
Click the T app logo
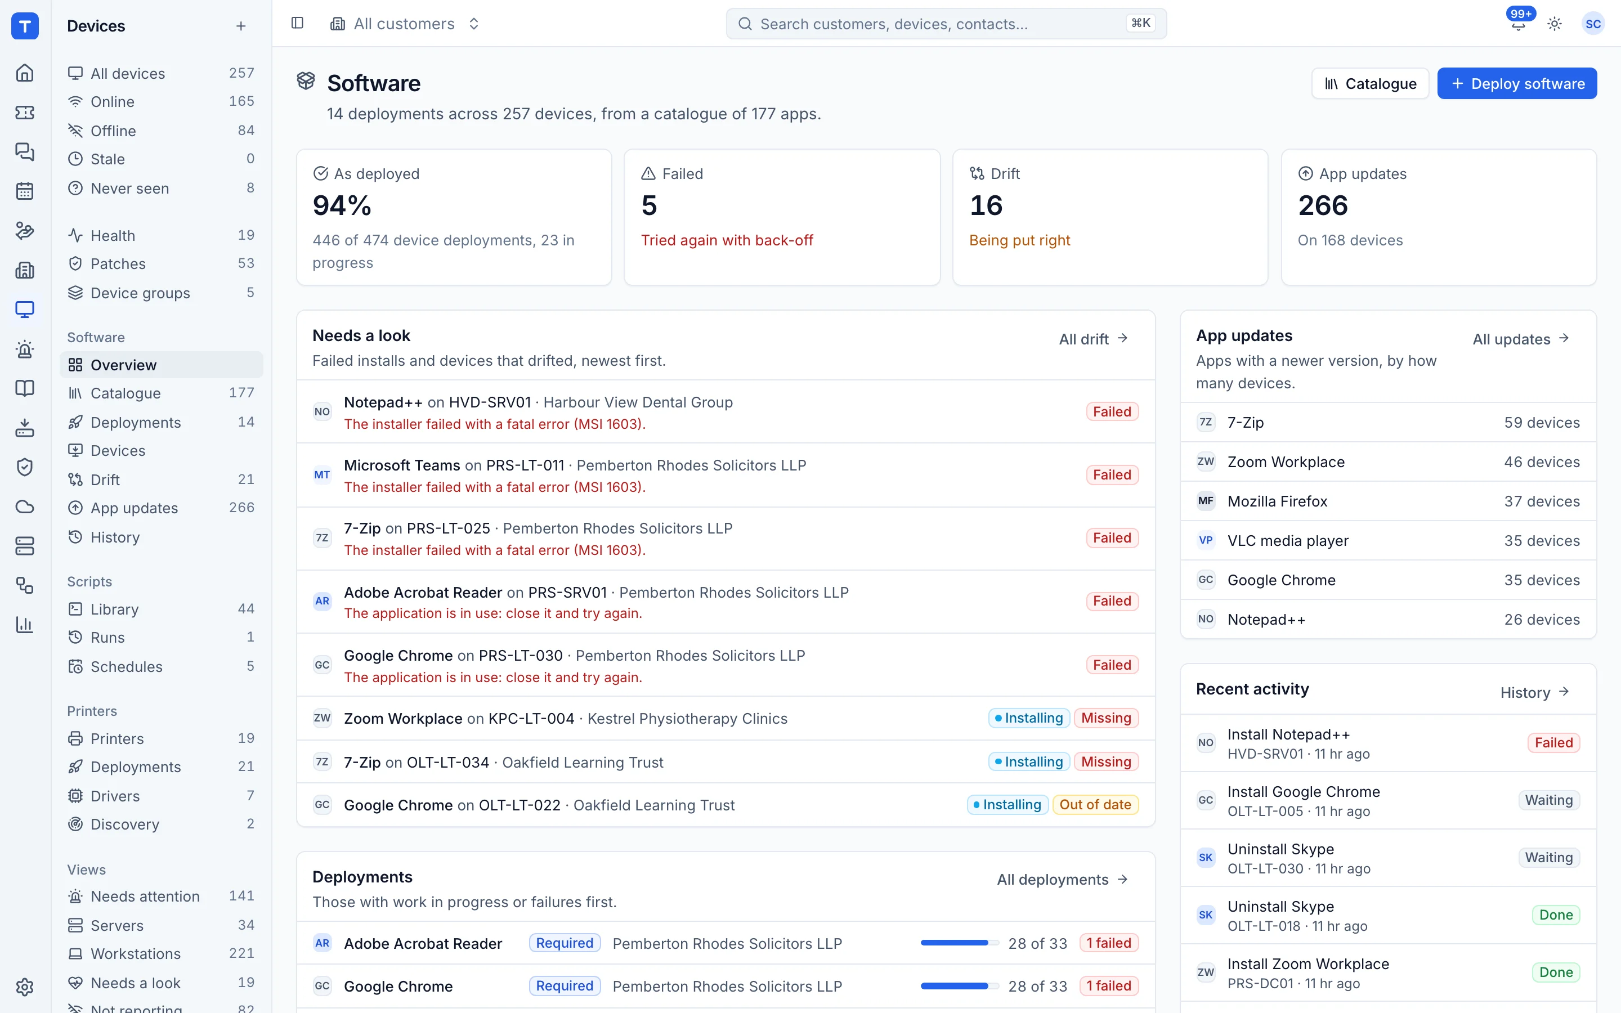tap(25, 26)
